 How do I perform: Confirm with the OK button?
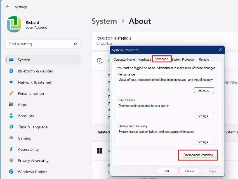pos(167,171)
